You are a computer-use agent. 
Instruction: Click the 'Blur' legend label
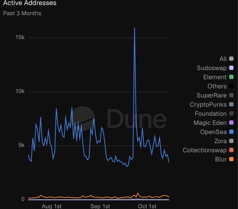(221, 159)
